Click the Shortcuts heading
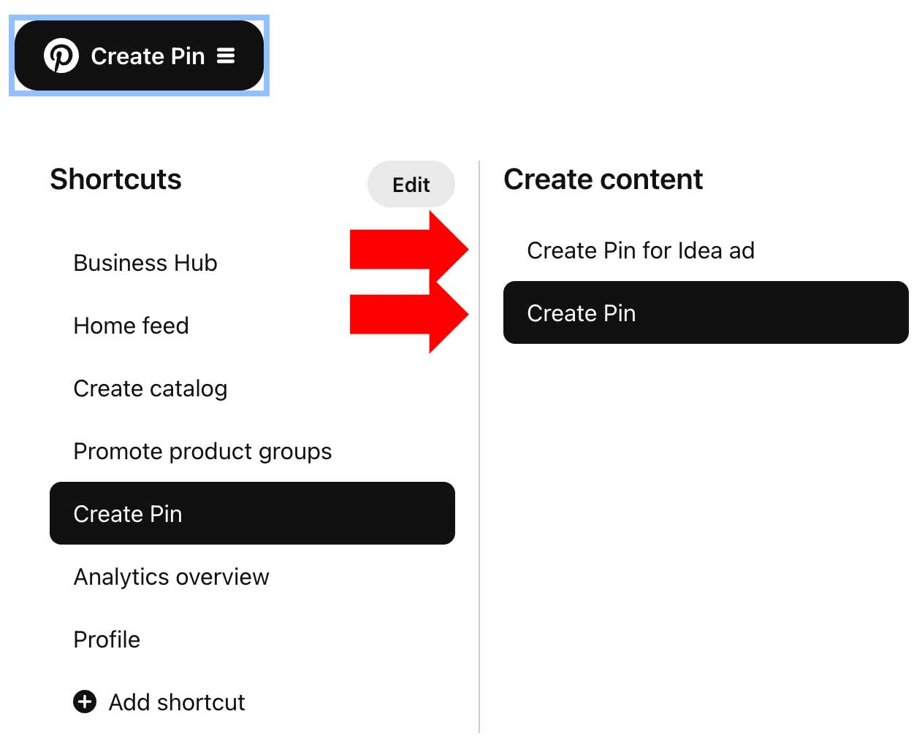Screen dimensions: 922x749 [115, 180]
